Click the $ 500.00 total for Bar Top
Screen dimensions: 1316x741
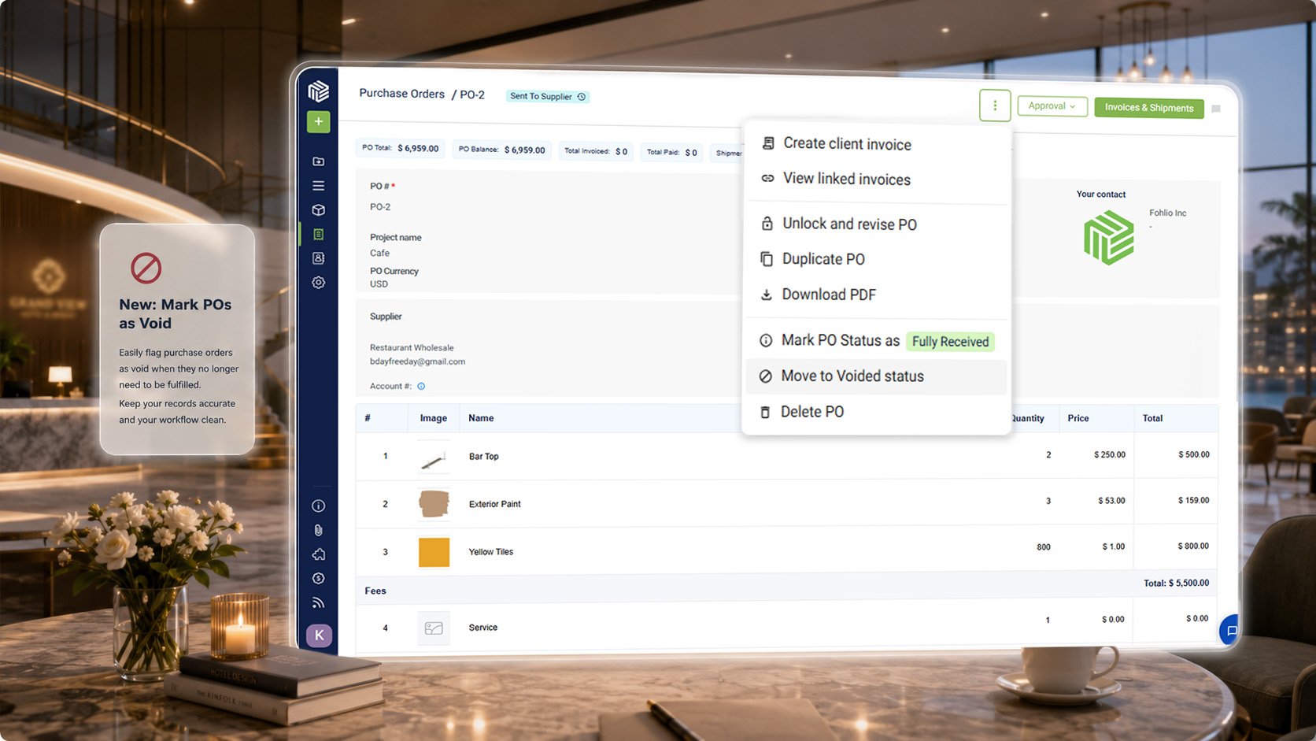(1193, 454)
